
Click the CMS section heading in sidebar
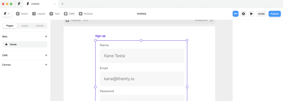click(x=5, y=55)
